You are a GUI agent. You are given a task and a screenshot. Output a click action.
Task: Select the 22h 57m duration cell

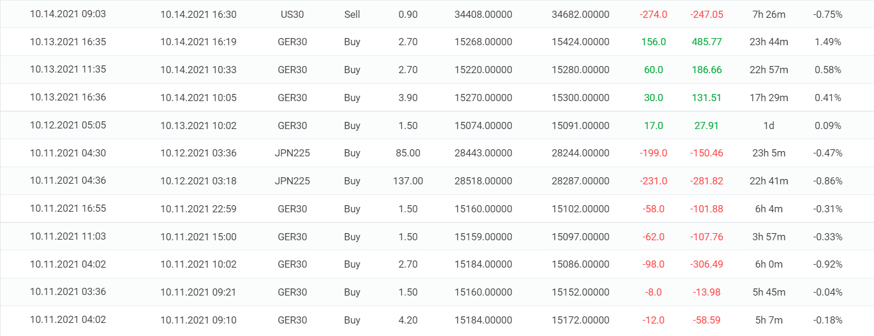click(x=768, y=70)
